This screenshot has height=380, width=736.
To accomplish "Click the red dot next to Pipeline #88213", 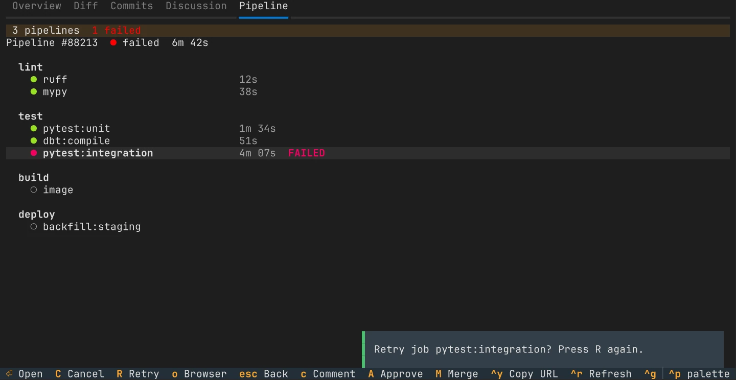I will coord(113,42).
